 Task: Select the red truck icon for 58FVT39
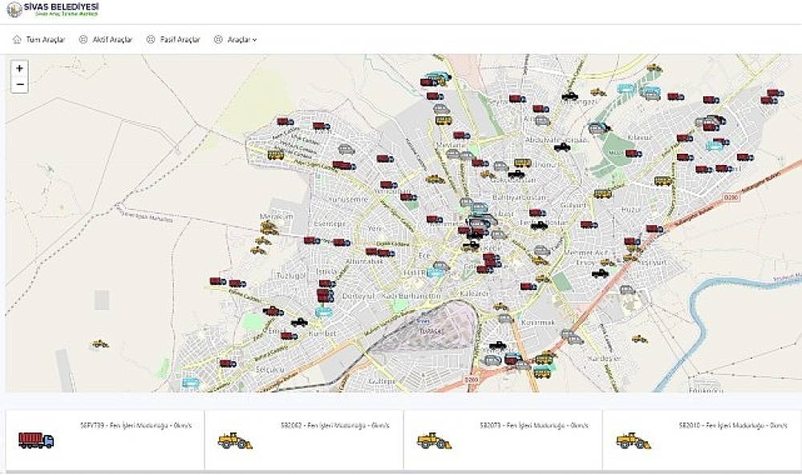pos(36,441)
